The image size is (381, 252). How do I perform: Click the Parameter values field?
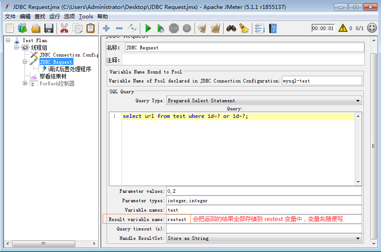coord(264,191)
